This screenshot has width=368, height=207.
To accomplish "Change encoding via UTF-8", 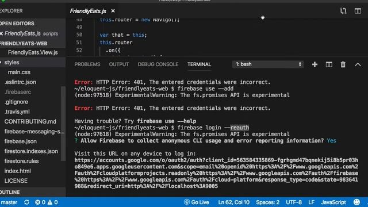I will (x=294, y=202).
